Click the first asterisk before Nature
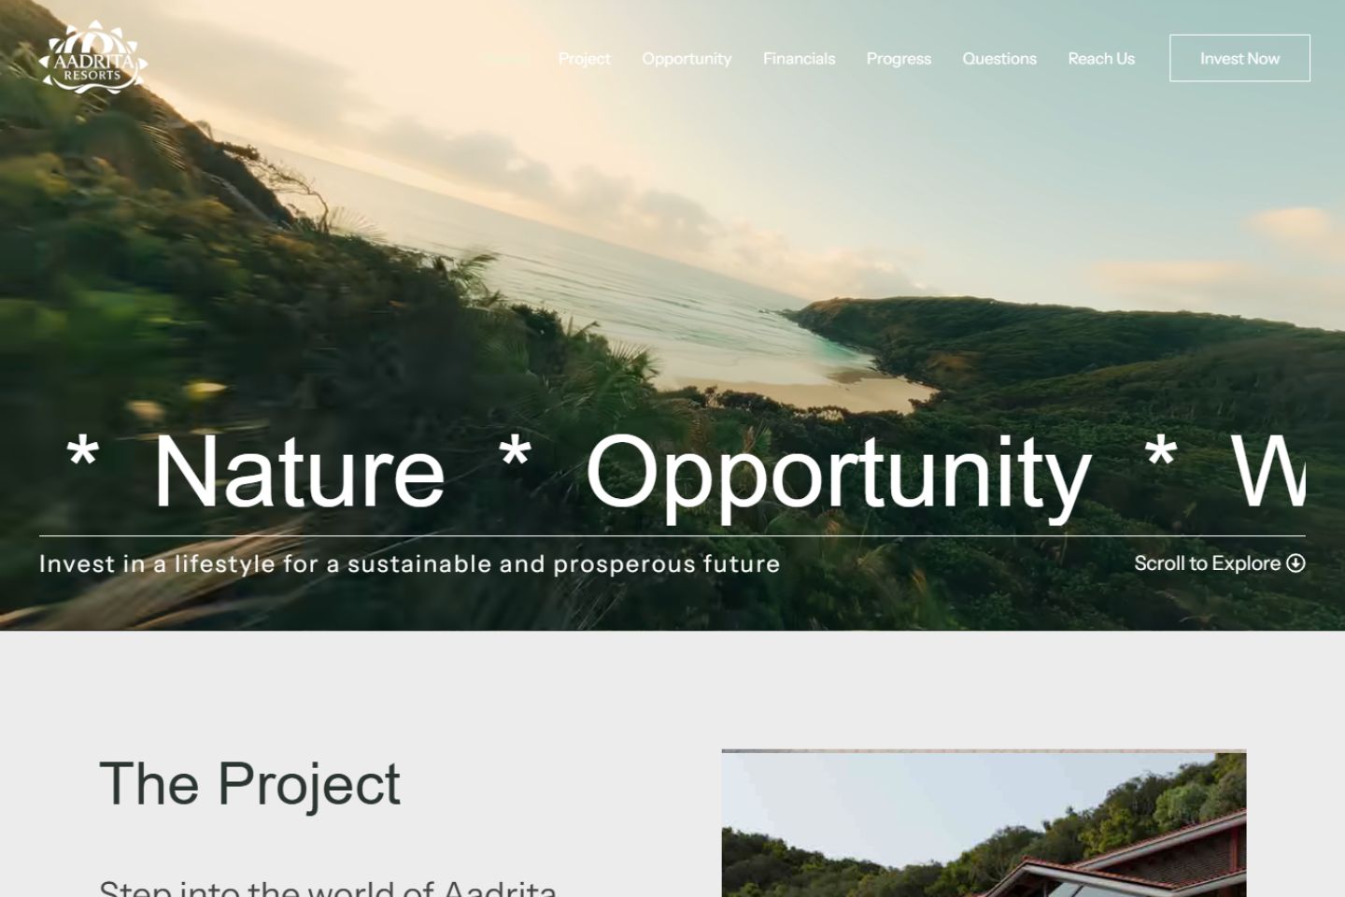 pyautogui.click(x=82, y=452)
